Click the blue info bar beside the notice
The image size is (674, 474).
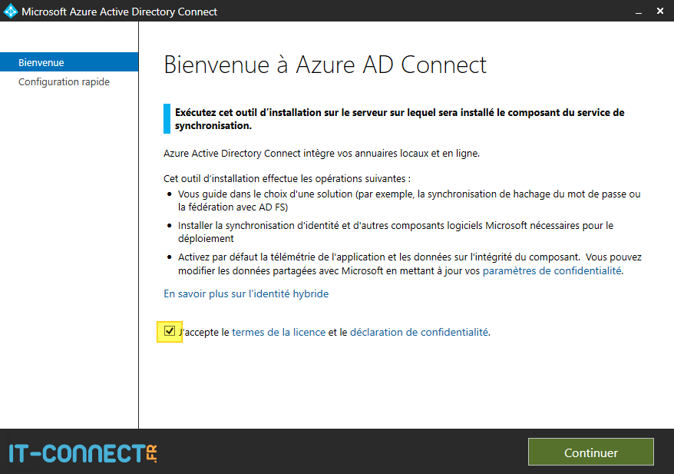[x=167, y=118]
